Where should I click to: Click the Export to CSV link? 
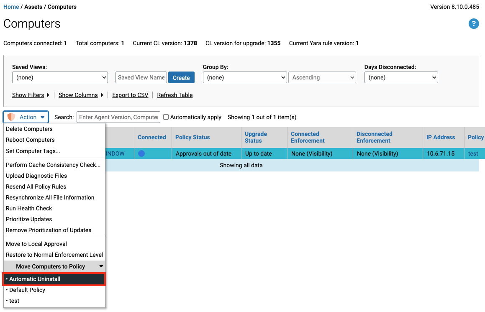point(130,95)
